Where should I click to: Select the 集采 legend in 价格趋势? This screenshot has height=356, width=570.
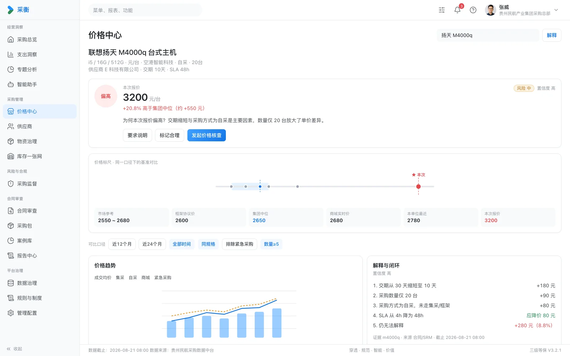coord(120,278)
